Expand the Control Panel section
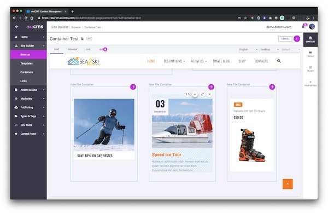 tap(28, 134)
